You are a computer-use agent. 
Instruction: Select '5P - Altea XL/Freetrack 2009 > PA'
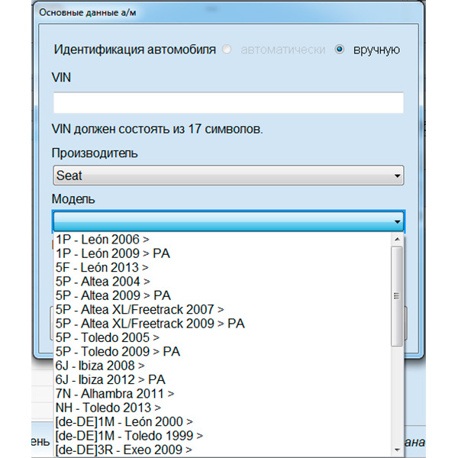(x=222, y=324)
